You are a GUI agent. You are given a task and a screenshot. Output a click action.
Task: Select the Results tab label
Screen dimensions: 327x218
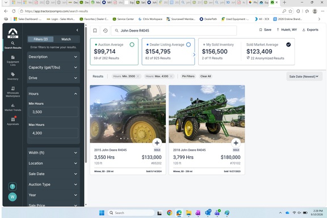[x=98, y=76]
